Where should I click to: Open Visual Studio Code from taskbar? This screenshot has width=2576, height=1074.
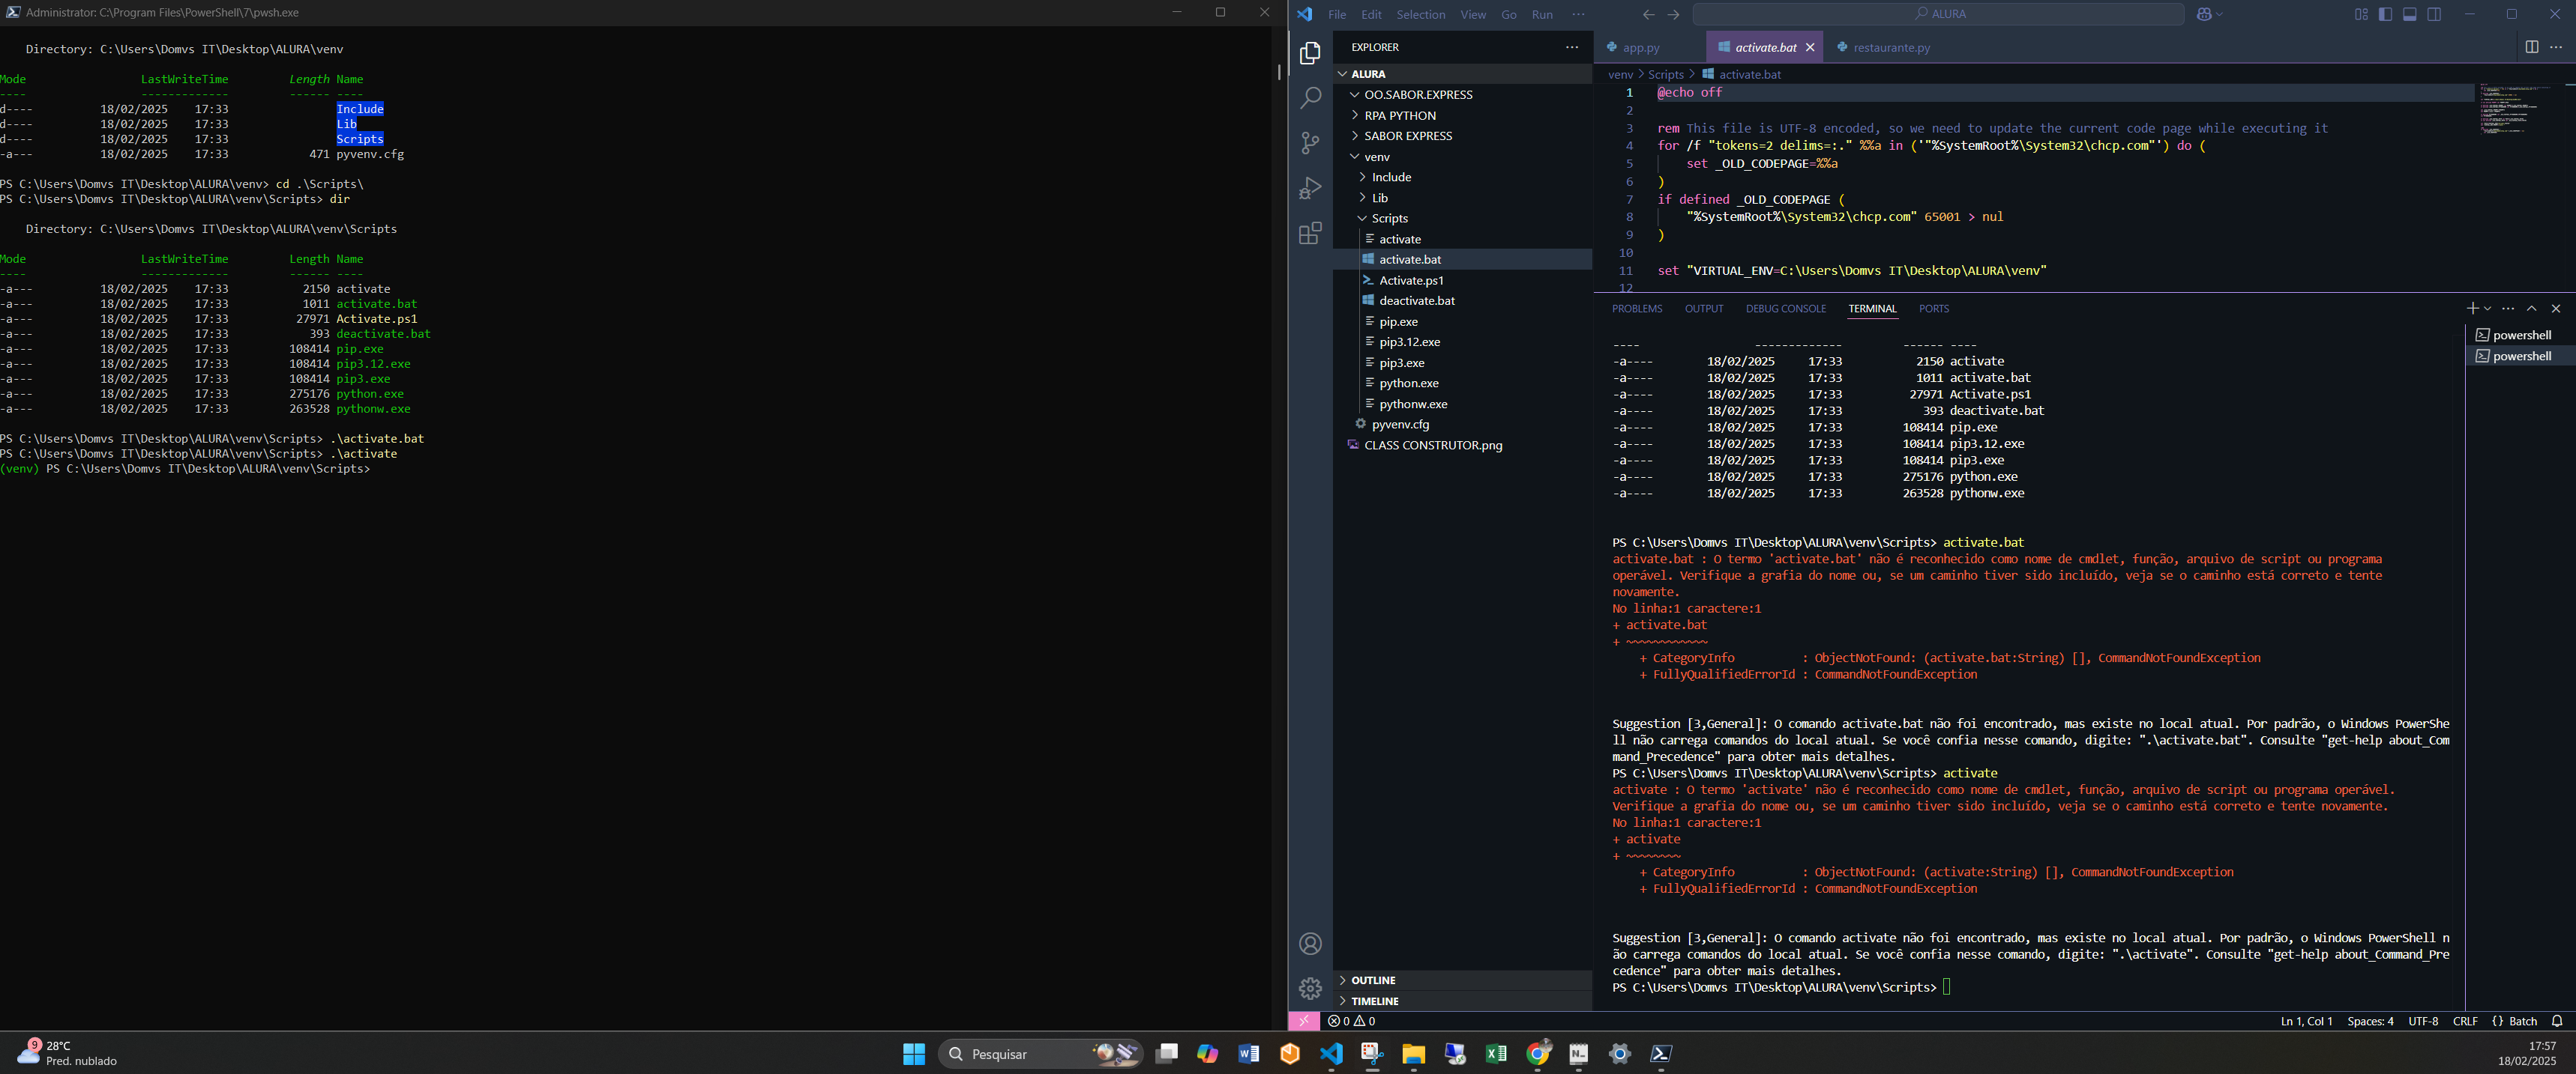coord(1331,1054)
